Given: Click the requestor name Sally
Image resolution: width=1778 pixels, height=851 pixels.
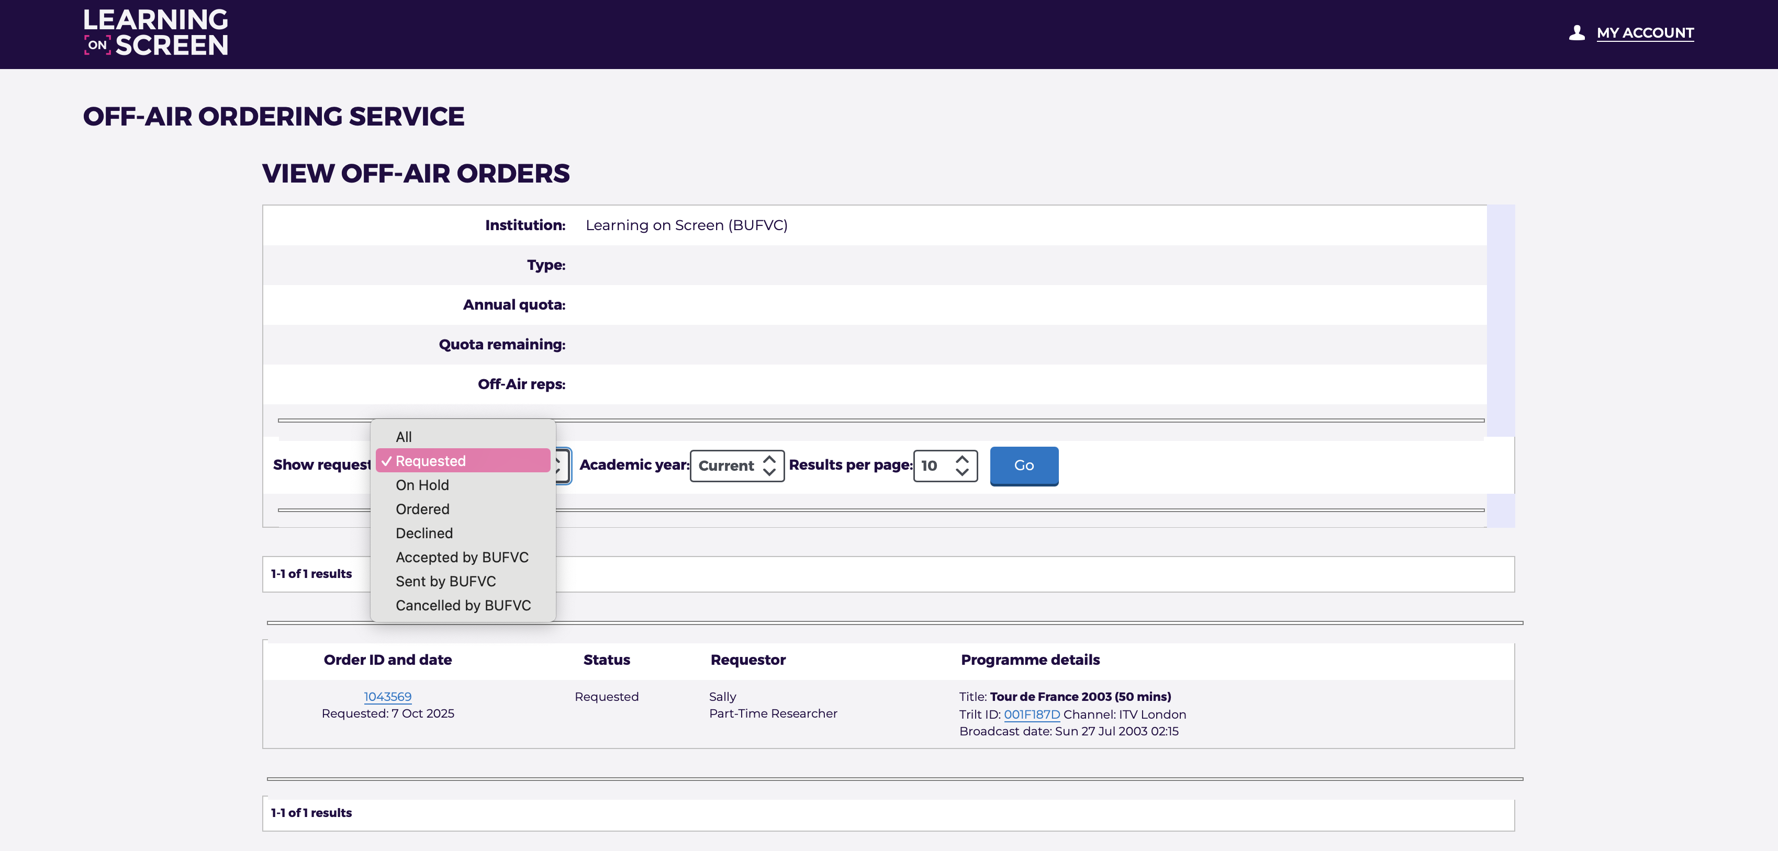Looking at the screenshot, I should 723,697.
